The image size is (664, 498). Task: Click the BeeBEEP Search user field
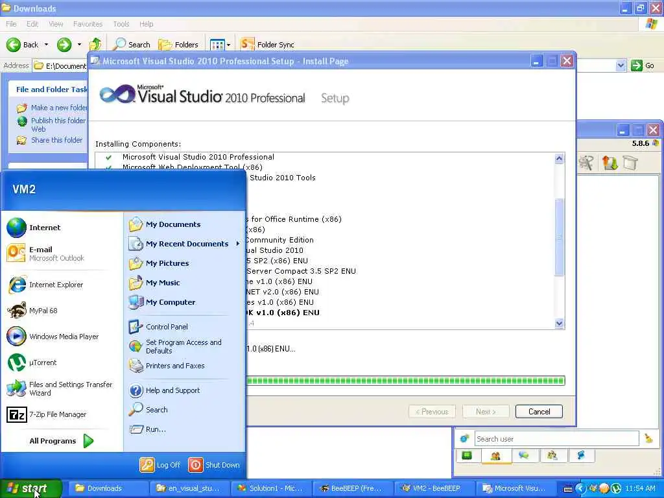556,439
